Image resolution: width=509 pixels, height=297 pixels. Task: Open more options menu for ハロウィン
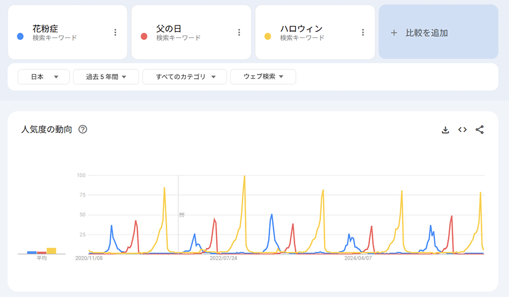(363, 33)
